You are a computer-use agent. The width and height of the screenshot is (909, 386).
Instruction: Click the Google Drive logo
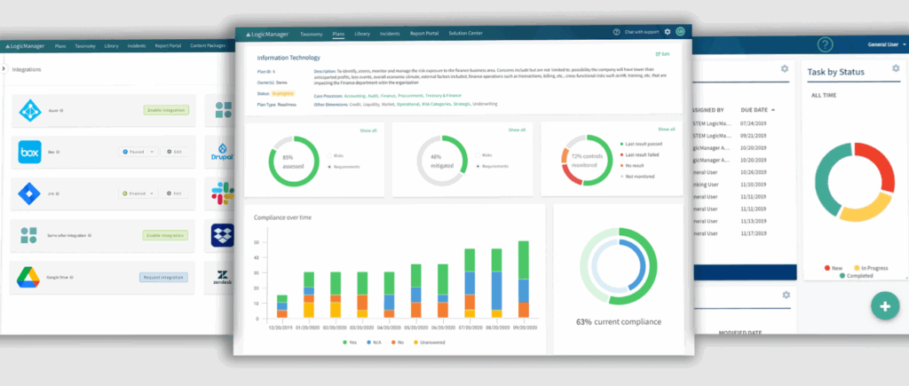pyautogui.click(x=28, y=278)
